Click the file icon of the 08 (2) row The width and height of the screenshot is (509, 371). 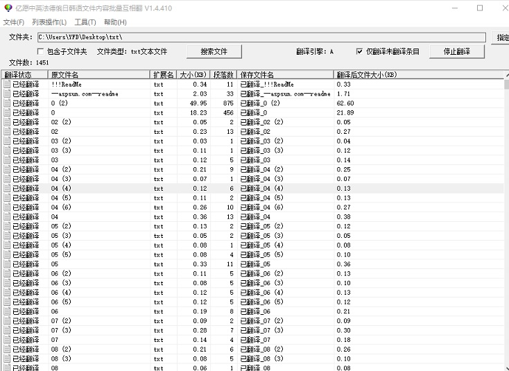[x=7, y=349]
